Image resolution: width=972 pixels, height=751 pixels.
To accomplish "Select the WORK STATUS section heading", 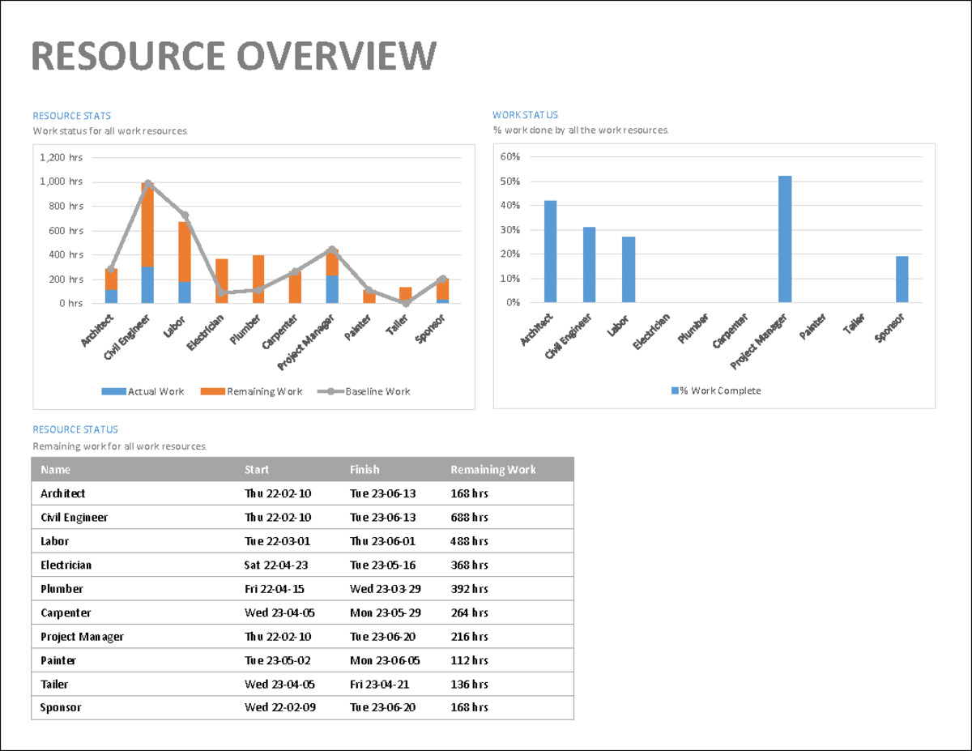I will (x=527, y=115).
